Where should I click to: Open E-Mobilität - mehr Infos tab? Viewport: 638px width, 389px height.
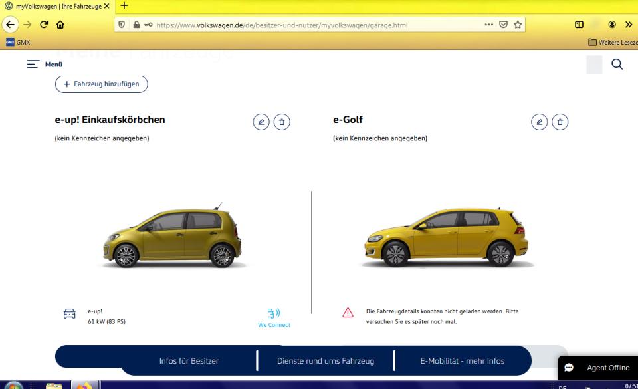click(463, 361)
